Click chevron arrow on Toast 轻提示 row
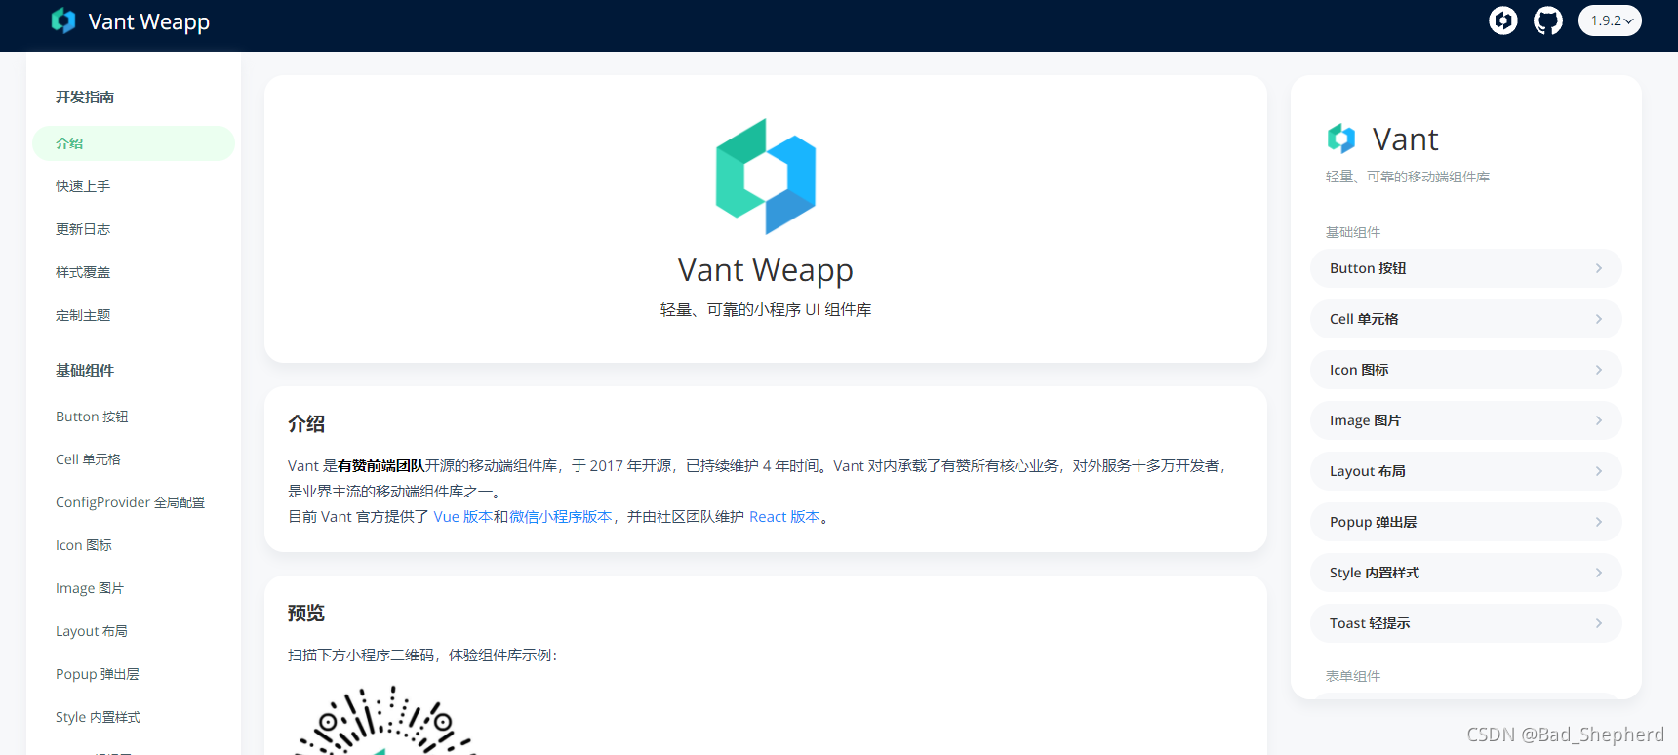Viewport: 1678px width, 755px height. point(1598,623)
